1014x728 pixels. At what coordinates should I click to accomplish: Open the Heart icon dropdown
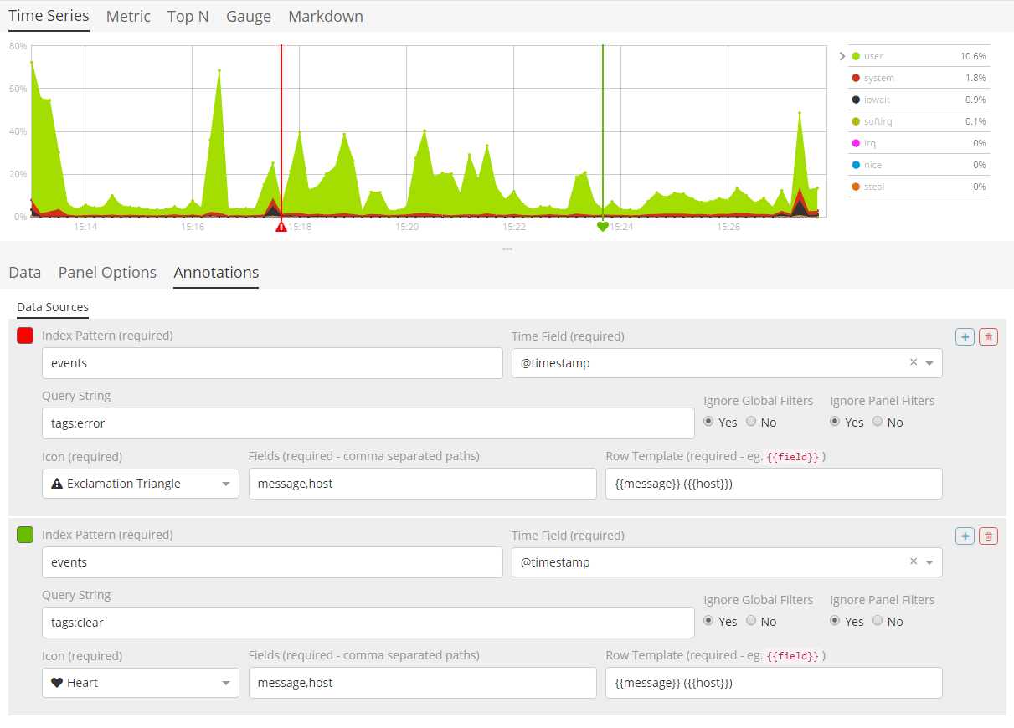pyautogui.click(x=141, y=683)
